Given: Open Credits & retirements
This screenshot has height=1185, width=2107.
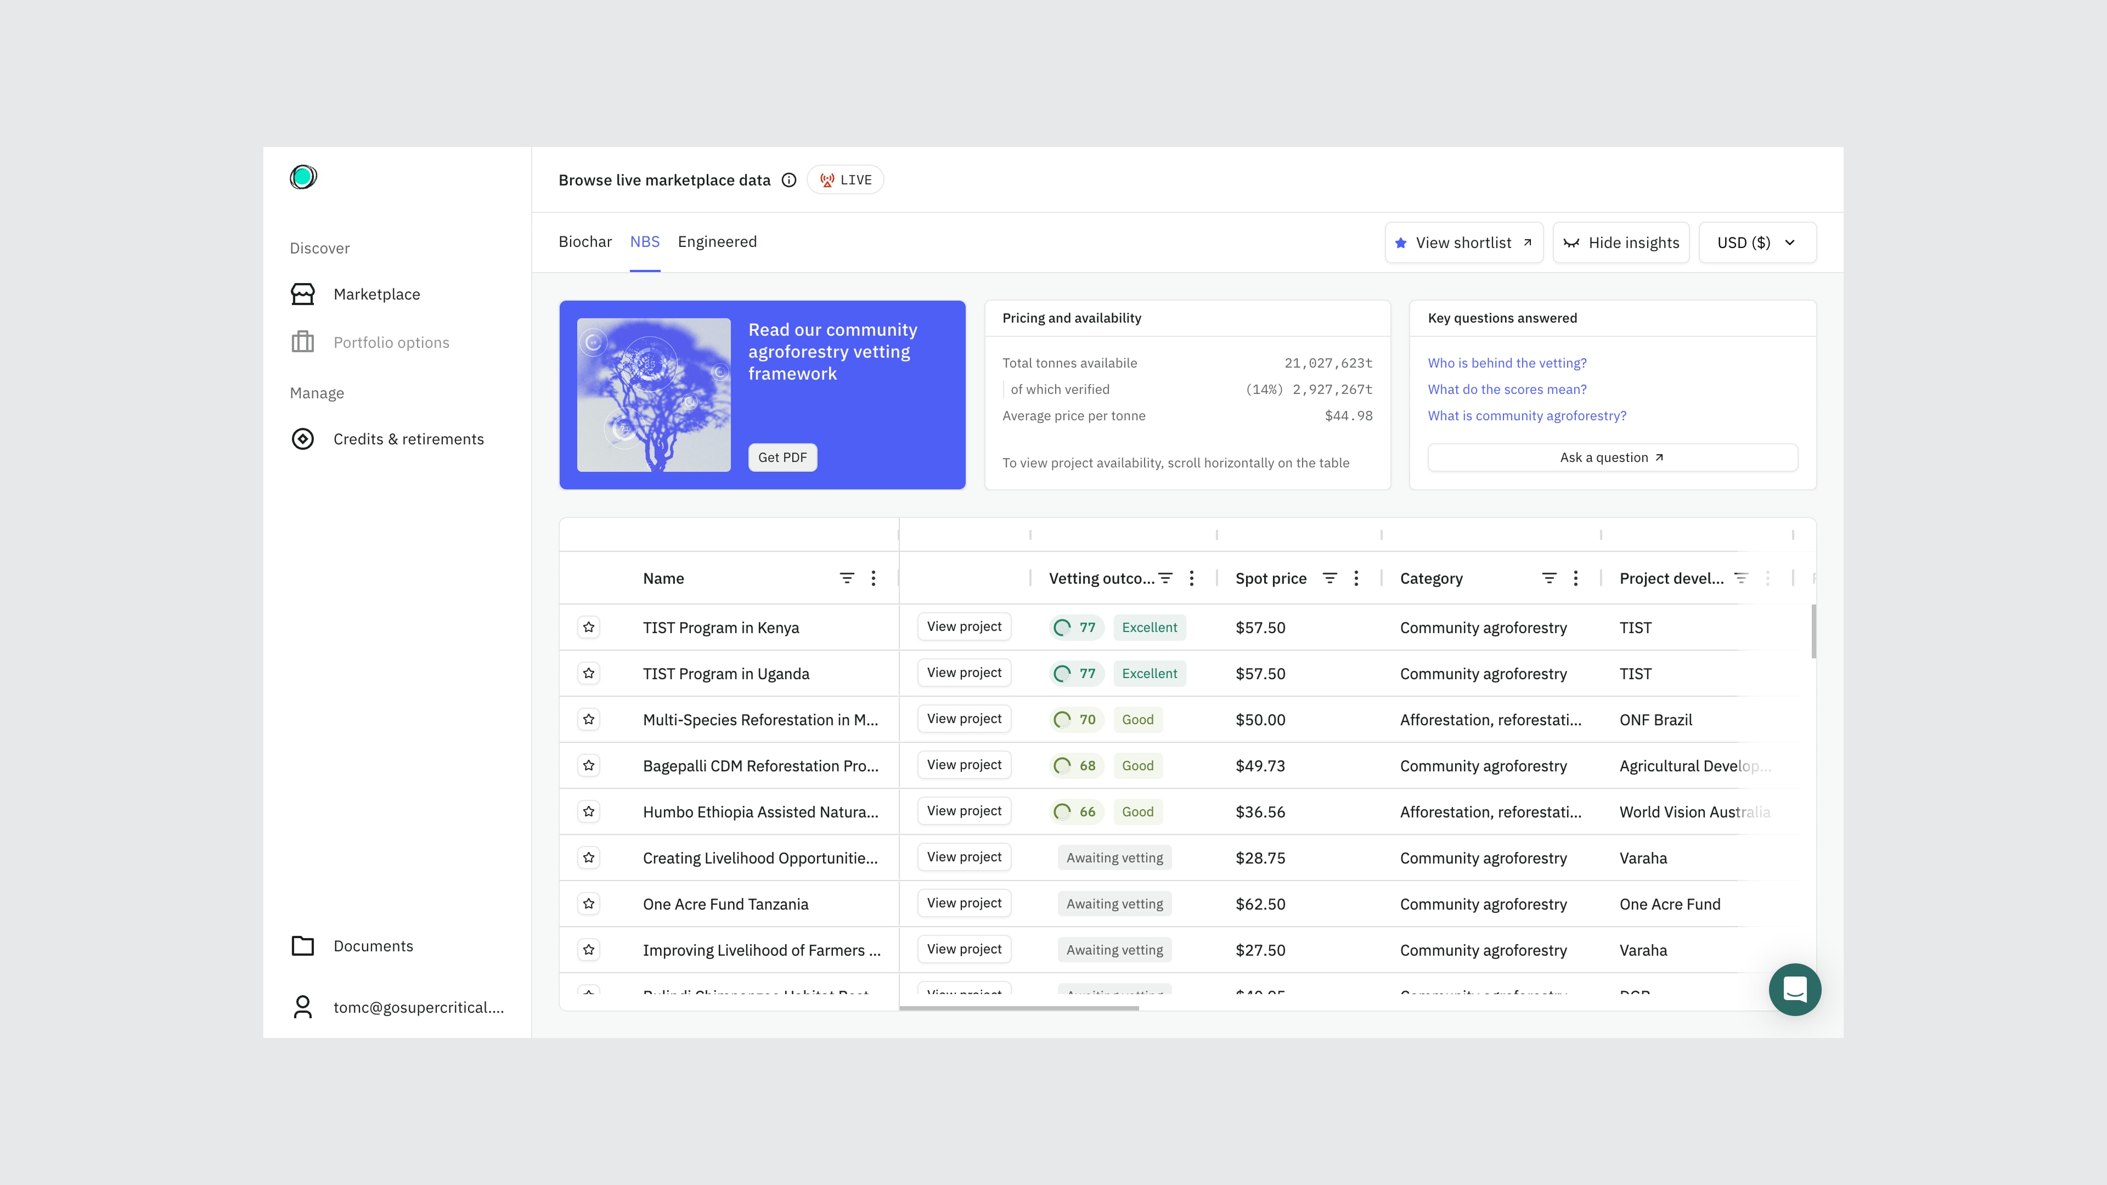Looking at the screenshot, I should 408,439.
